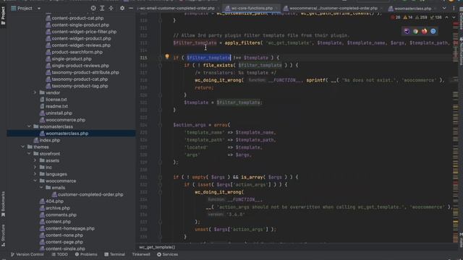This screenshot has height=260, width=463.
Task: Open editor tabs more options menu
Action: (x=454, y=8)
